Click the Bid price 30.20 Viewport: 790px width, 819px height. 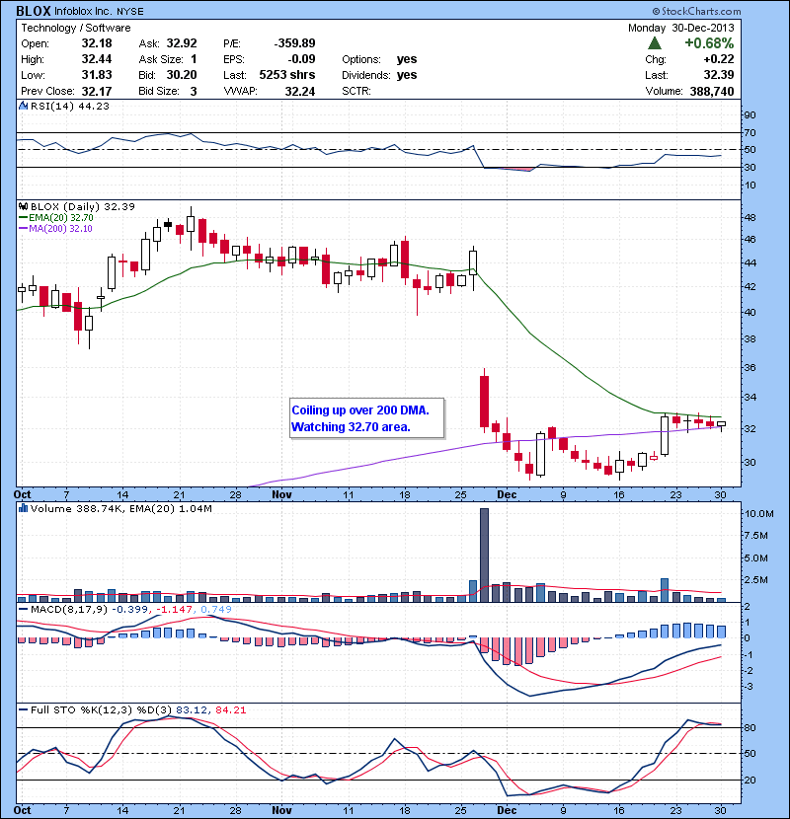pos(182,75)
